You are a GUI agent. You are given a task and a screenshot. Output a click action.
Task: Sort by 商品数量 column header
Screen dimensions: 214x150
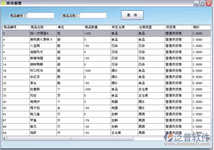coord(97,27)
